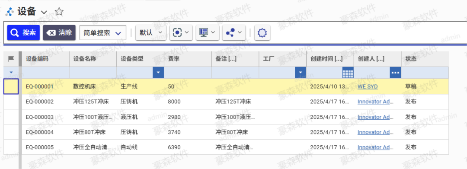Open the WE SYD creator link

[368, 86]
